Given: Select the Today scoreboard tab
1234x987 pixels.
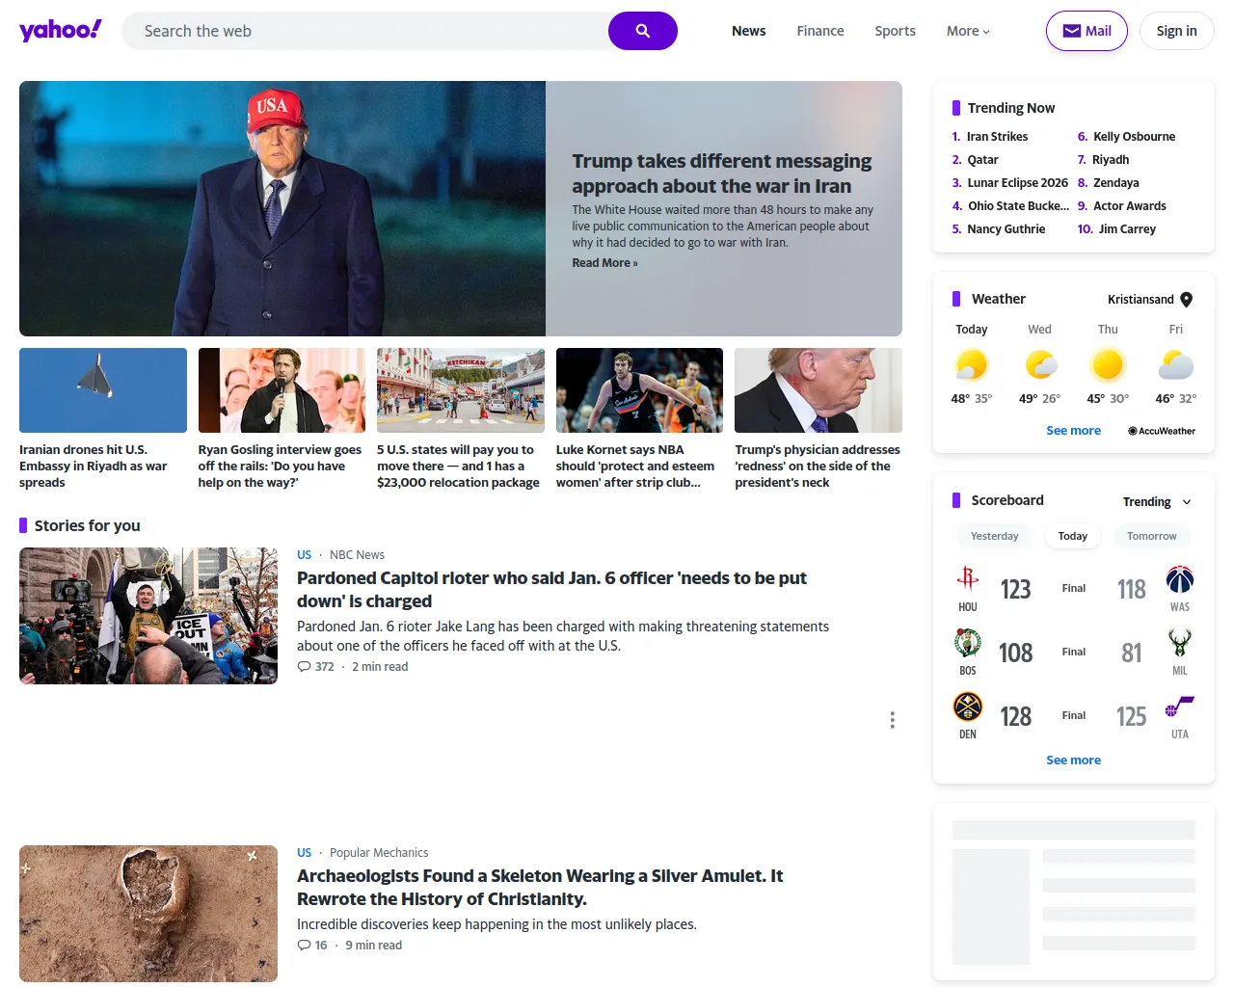Looking at the screenshot, I should click(x=1073, y=536).
